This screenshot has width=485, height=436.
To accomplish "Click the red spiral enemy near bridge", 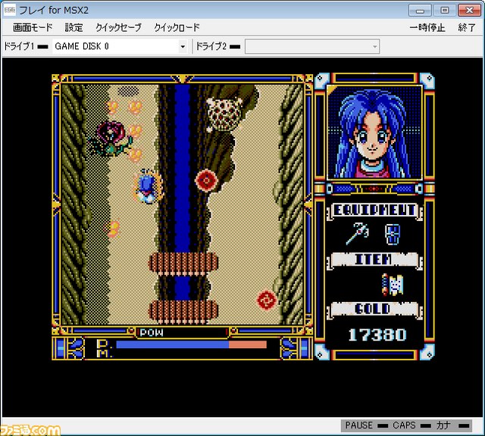I will tap(266, 300).
